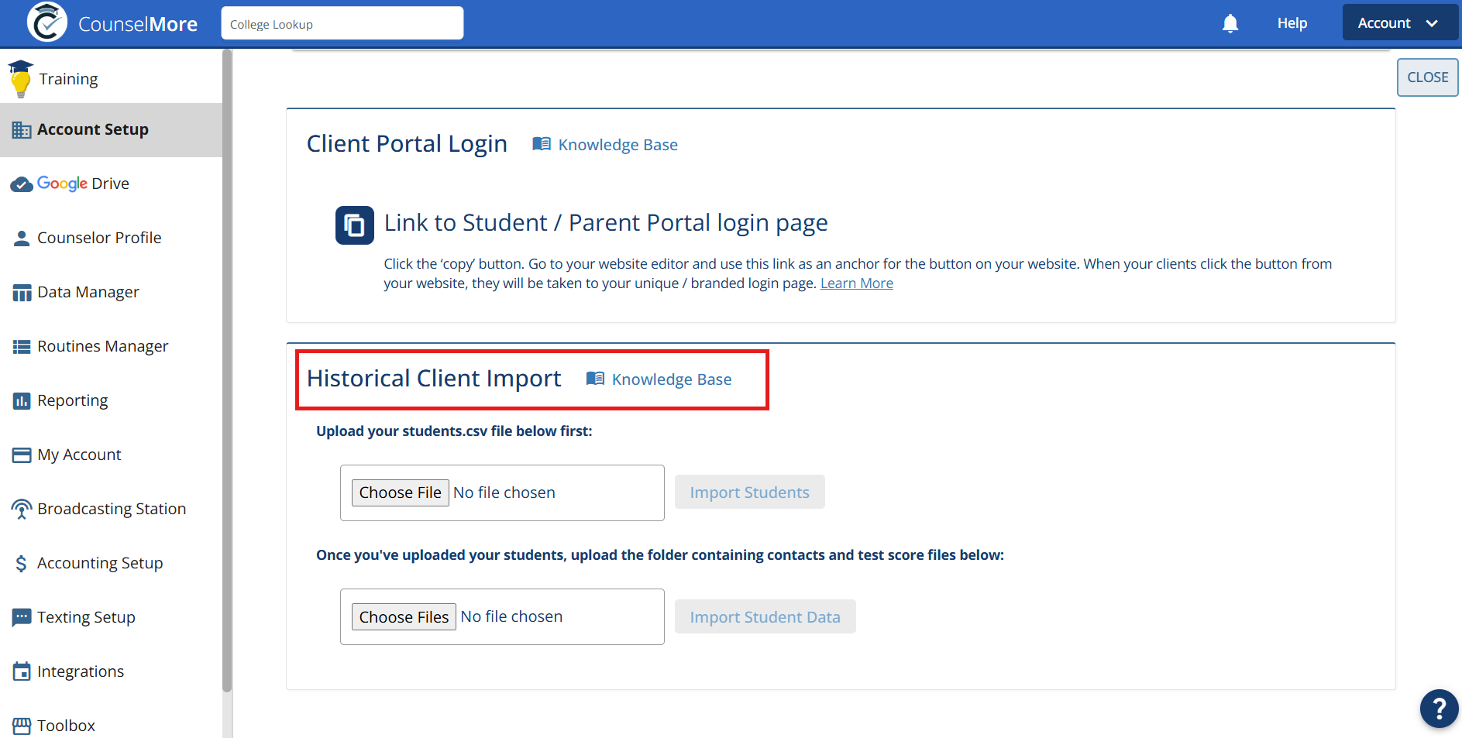Viewport: 1462px width, 738px height.
Task: Click the Routines Manager list icon
Action: [22, 346]
